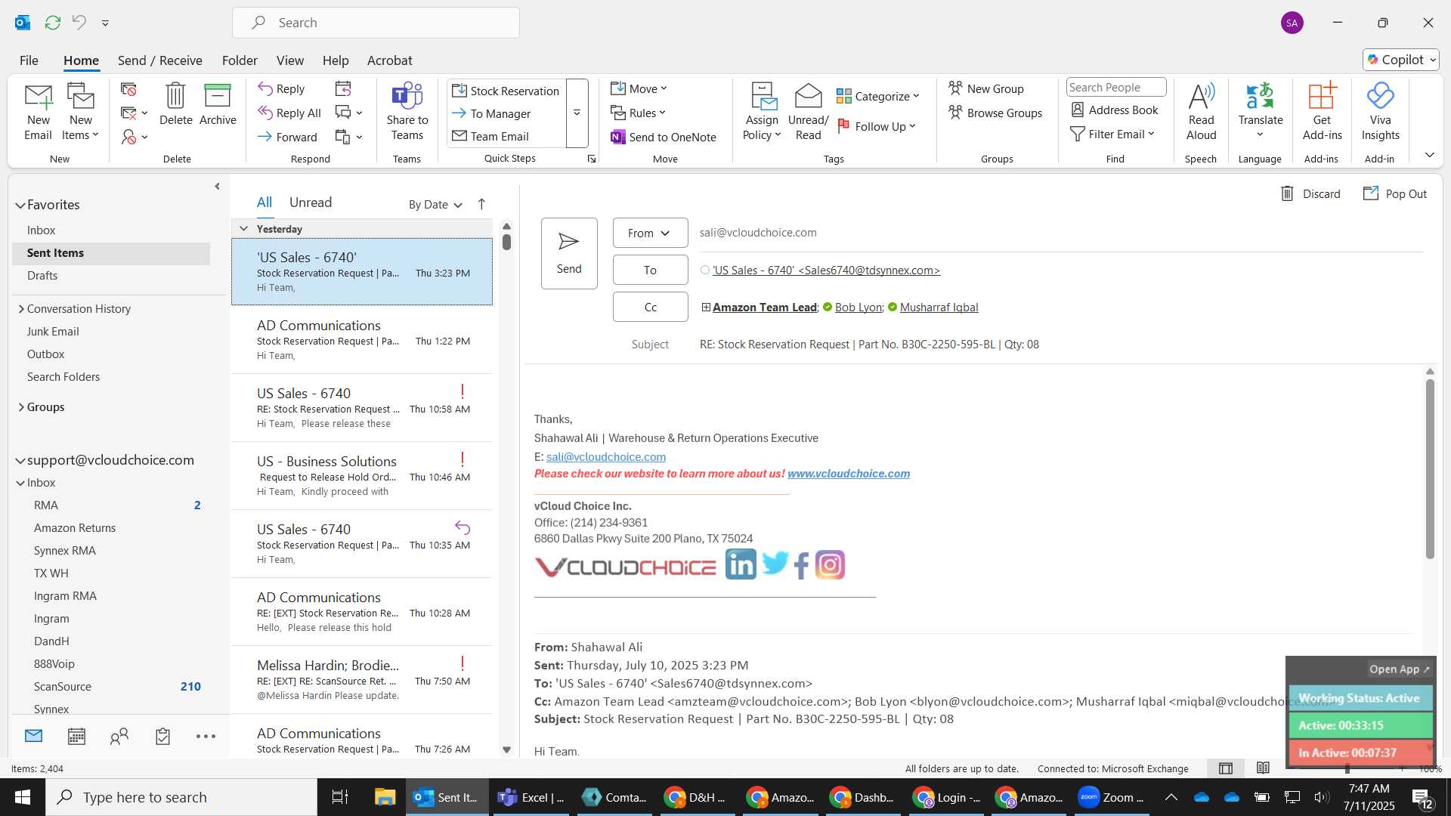Switch to Send / Receive tab
Image resolution: width=1451 pixels, height=816 pixels.
pyautogui.click(x=159, y=60)
